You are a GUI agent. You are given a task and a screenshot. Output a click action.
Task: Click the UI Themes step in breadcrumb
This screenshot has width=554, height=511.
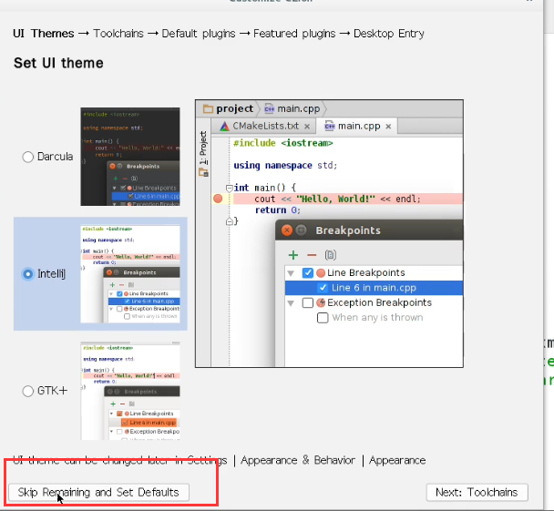(x=44, y=34)
